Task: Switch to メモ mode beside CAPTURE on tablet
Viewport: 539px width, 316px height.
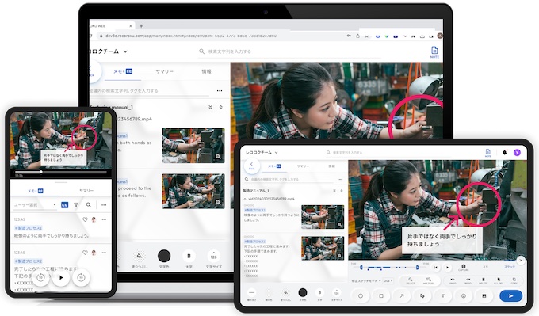Action: [485, 267]
